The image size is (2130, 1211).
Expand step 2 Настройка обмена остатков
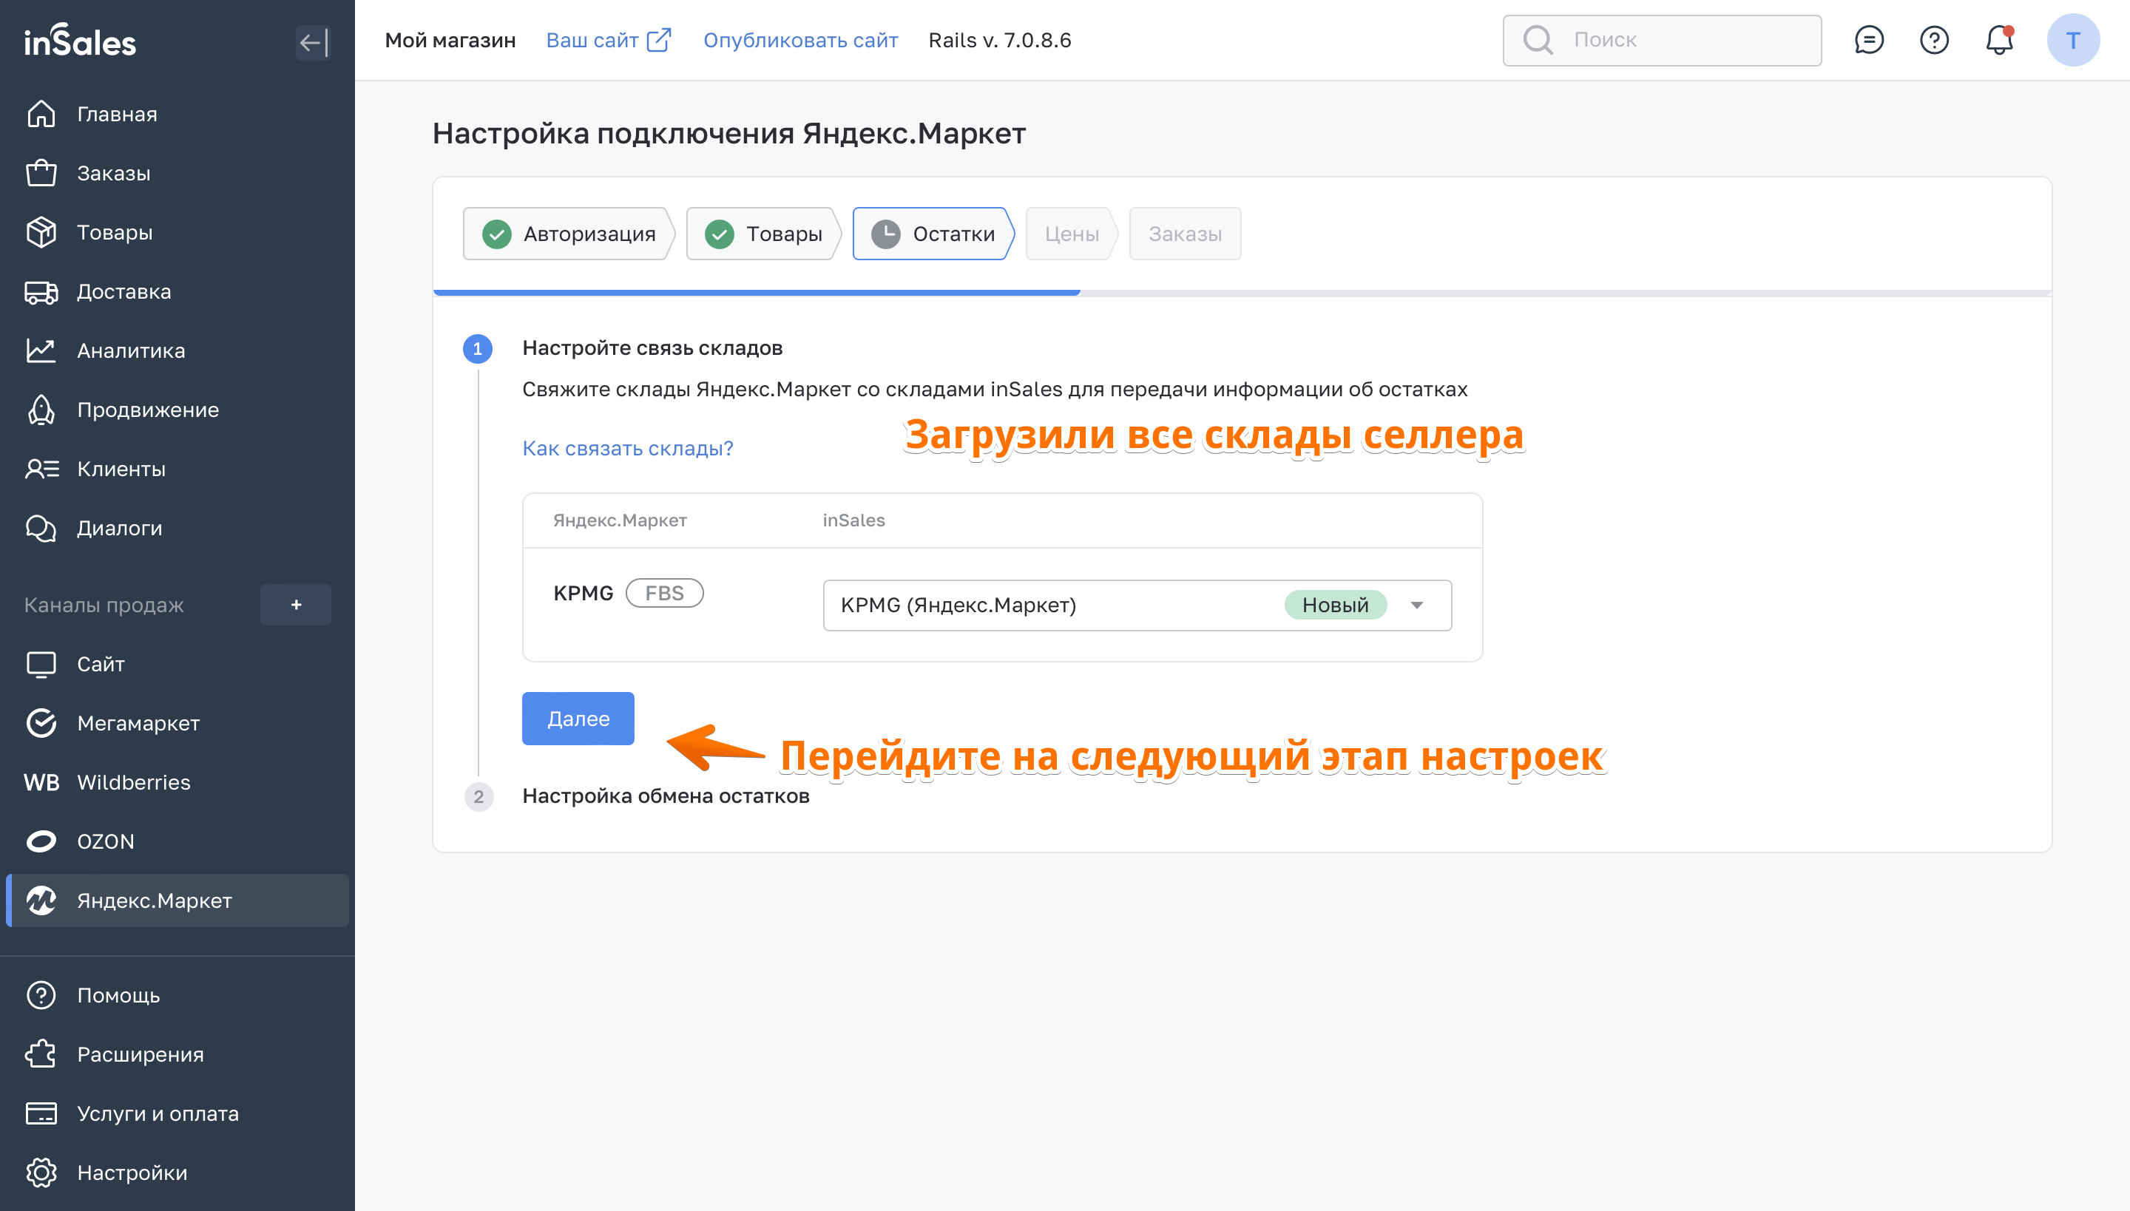click(x=666, y=796)
